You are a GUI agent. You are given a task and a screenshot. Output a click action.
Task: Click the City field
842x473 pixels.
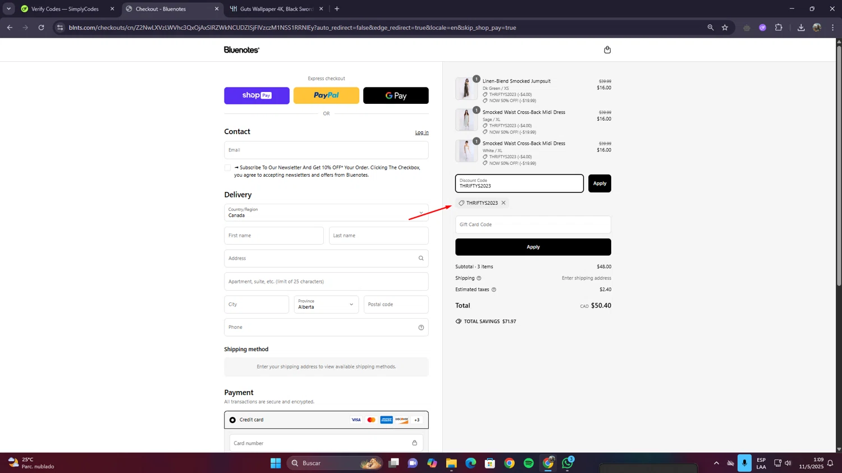(257, 304)
